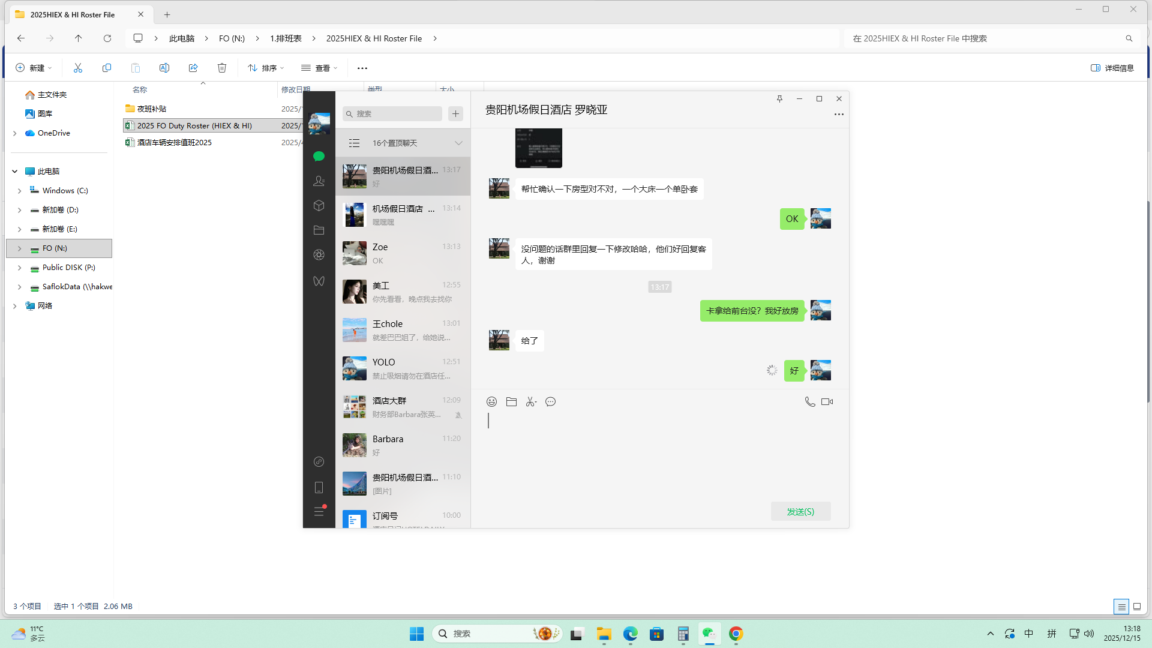
Task: Start a video call
Action: (x=827, y=402)
